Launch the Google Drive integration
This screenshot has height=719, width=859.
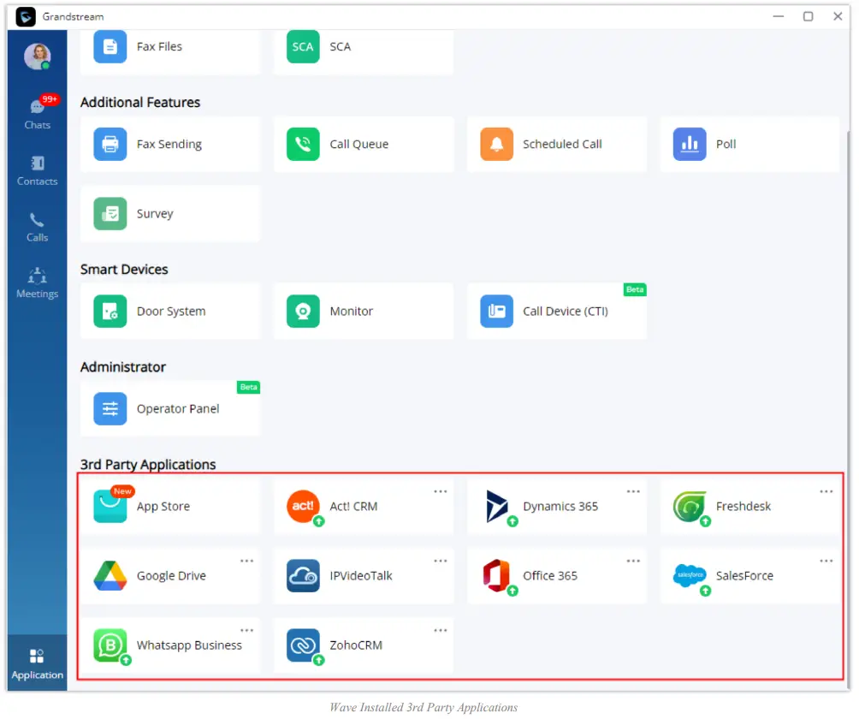pyautogui.click(x=171, y=575)
